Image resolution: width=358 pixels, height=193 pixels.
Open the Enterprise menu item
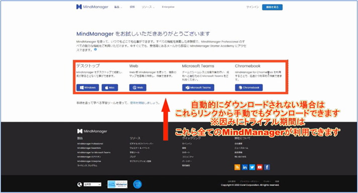168,7
